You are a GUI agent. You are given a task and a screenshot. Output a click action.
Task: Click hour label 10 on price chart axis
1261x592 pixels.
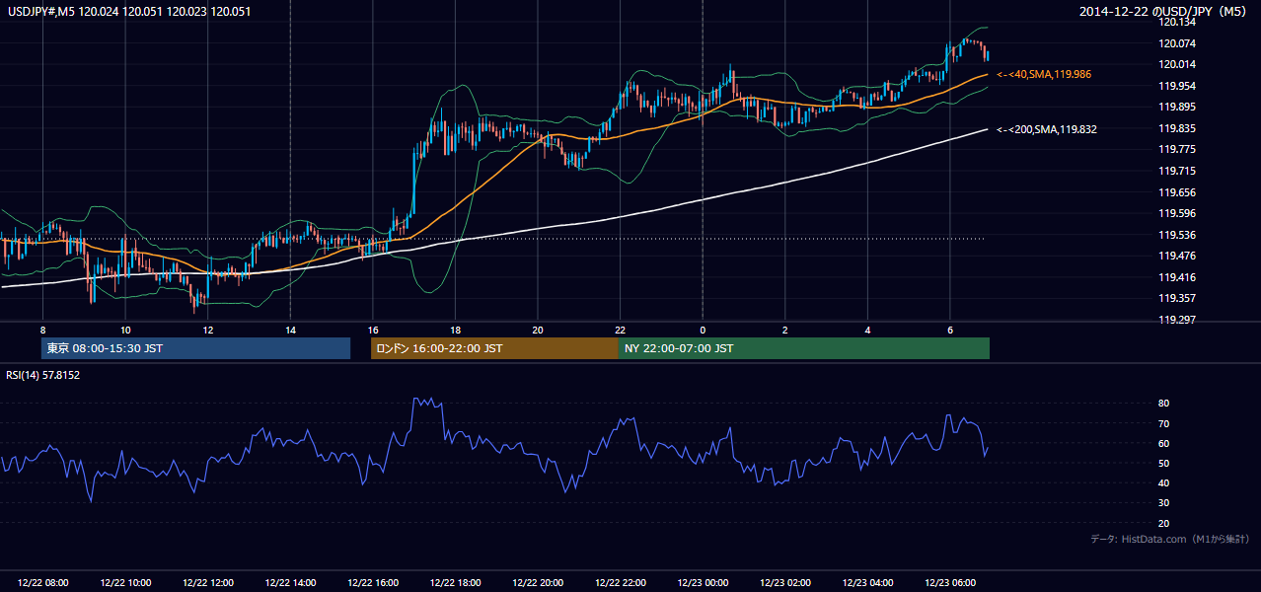[x=125, y=329]
